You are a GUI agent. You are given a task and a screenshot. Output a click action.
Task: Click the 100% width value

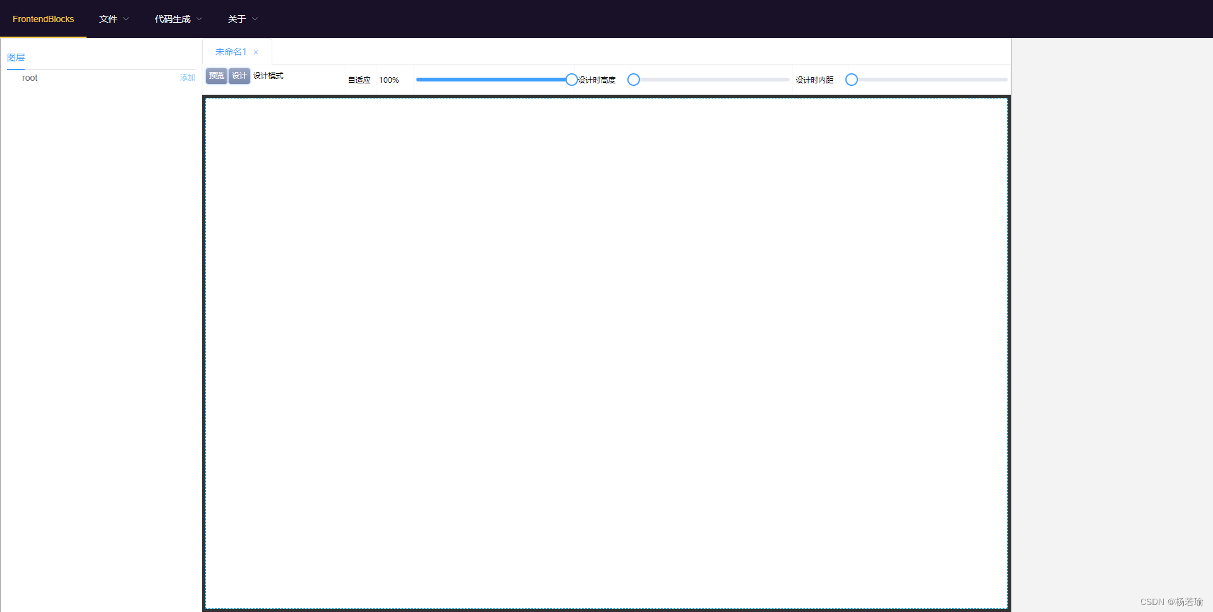[389, 80]
